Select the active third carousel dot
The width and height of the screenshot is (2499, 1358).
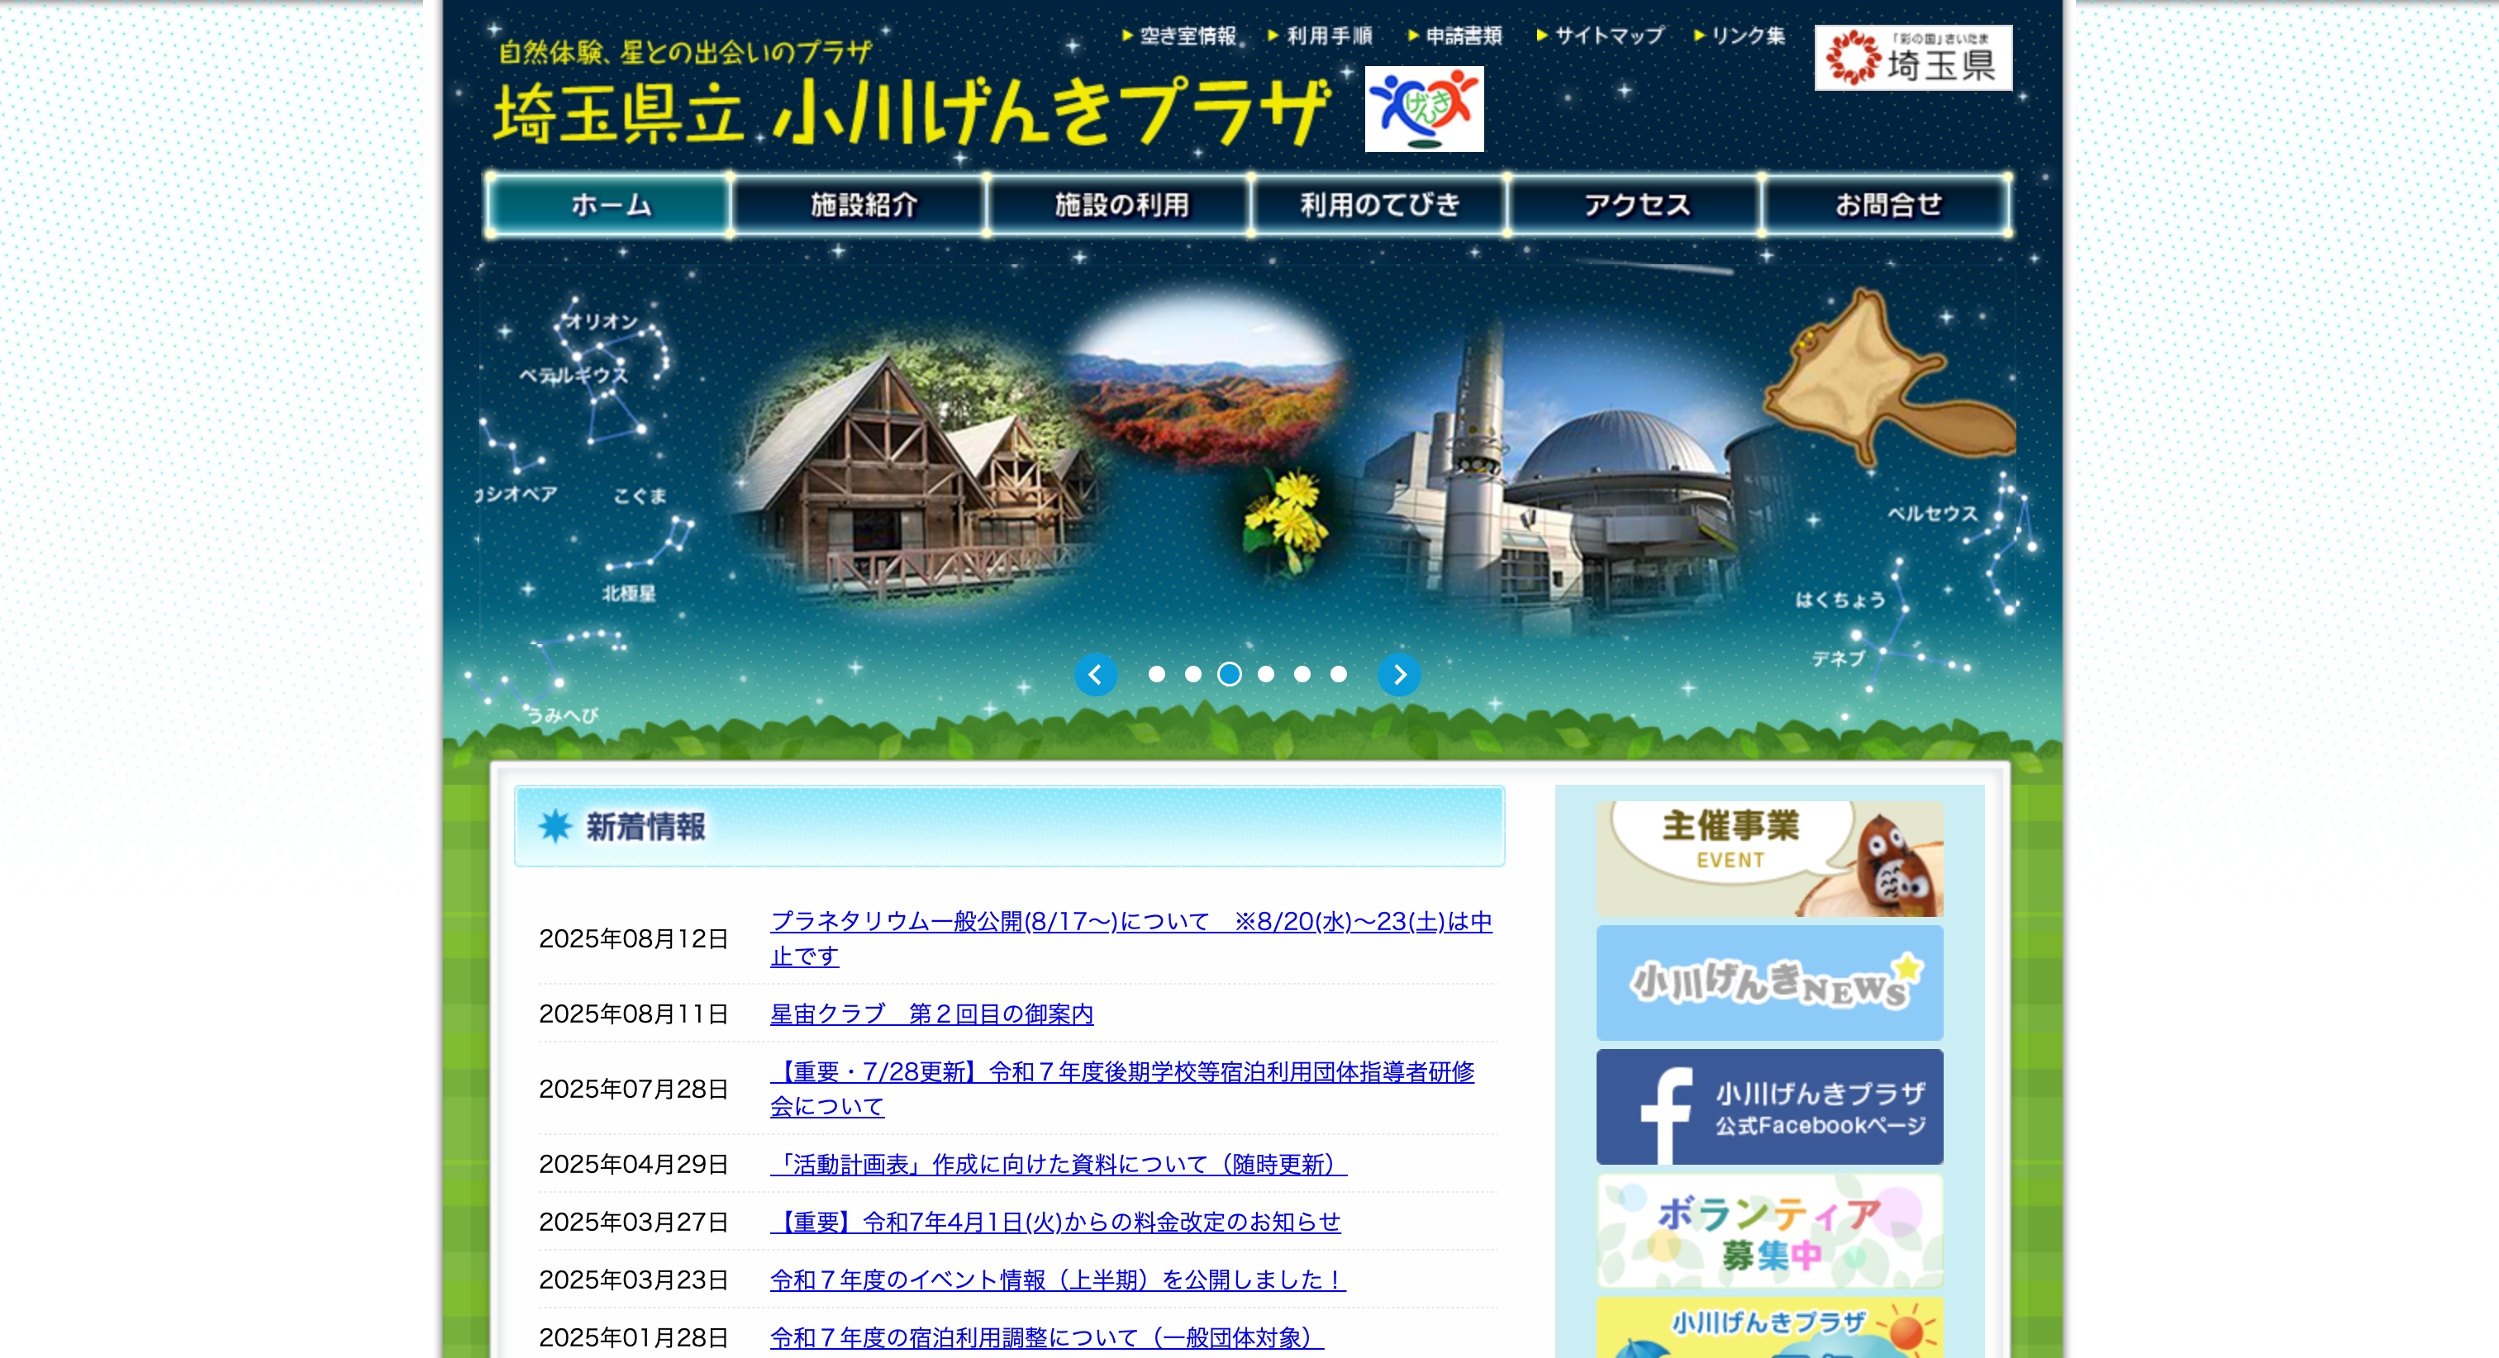click(1229, 674)
